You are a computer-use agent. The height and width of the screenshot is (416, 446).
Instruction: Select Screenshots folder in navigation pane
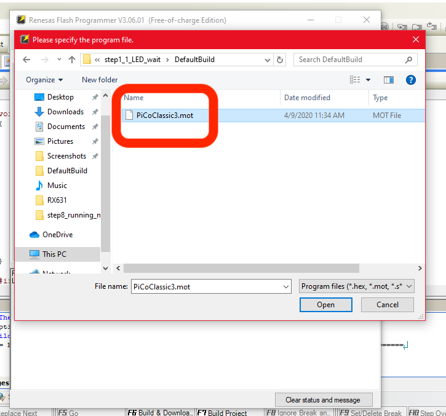(66, 156)
